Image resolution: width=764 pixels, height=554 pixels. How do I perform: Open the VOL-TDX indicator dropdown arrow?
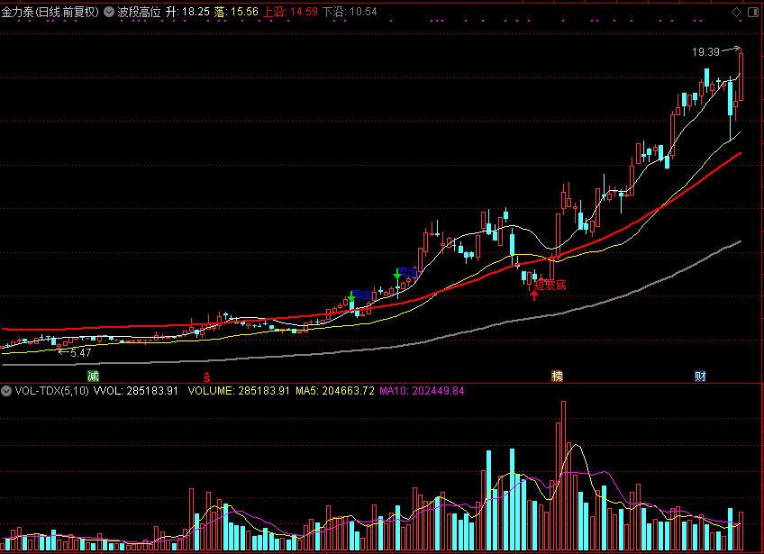point(5,391)
